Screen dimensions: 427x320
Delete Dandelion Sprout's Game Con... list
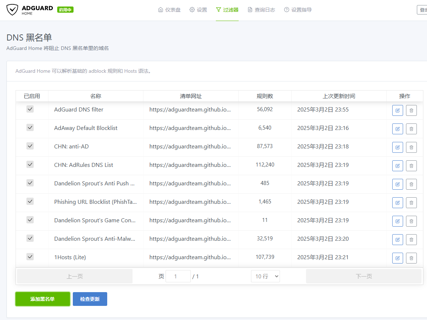[411, 221]
